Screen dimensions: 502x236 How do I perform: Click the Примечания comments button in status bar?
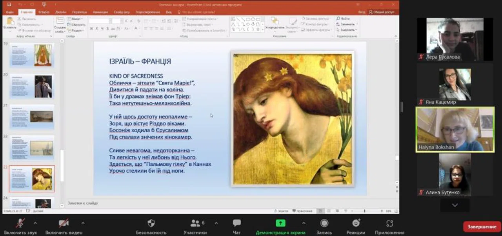point(302,211)
